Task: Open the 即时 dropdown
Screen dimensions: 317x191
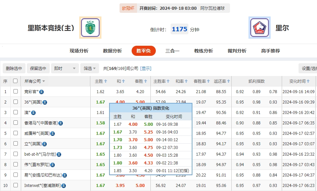Action: [x=65, y=68]
